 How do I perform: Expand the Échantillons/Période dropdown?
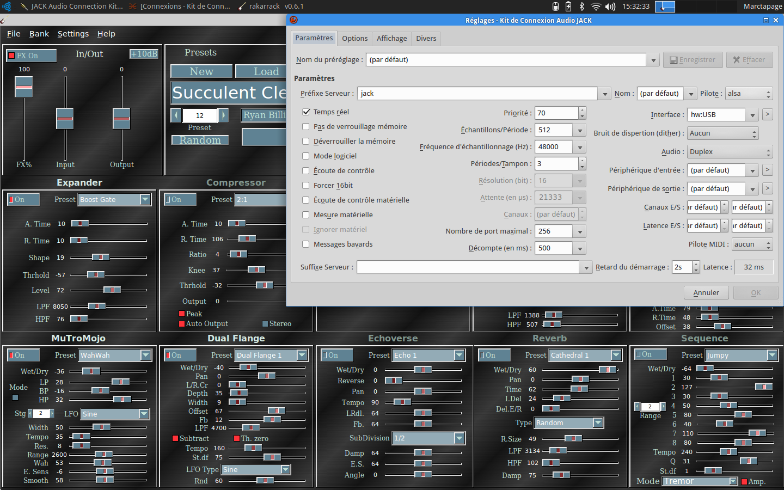[580, 130]
